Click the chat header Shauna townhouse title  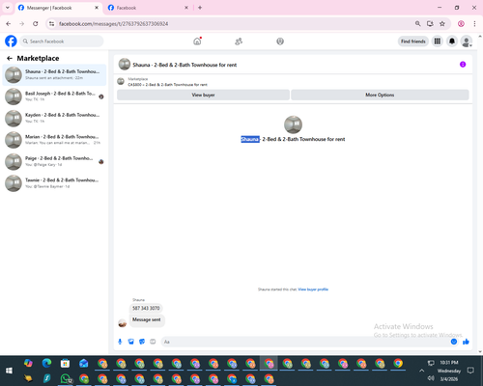185,65
